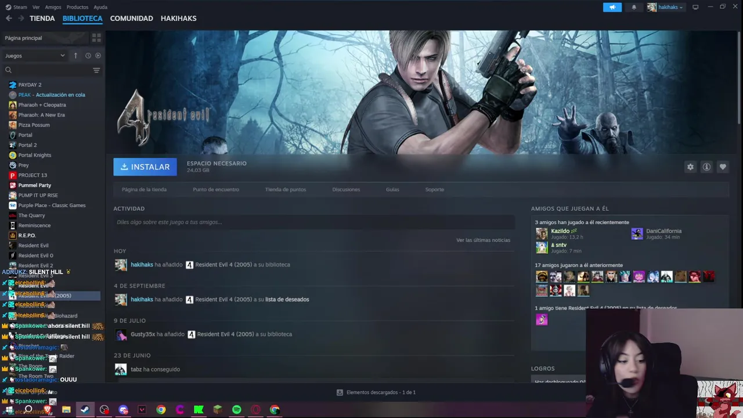Open Brave browser in taskbar
This screenshot has width=743, height=418.
click(48, 410)
